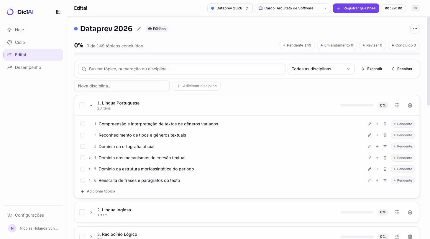Expand the Raciocínio Lógico discipline
430x239 pixels.
point(91,236)
